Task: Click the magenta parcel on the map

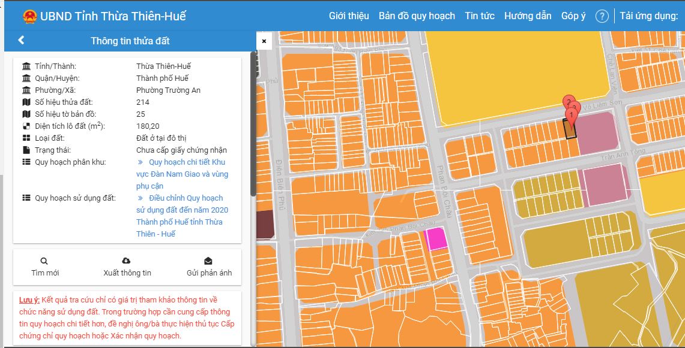Action: [x=436, y=239]
